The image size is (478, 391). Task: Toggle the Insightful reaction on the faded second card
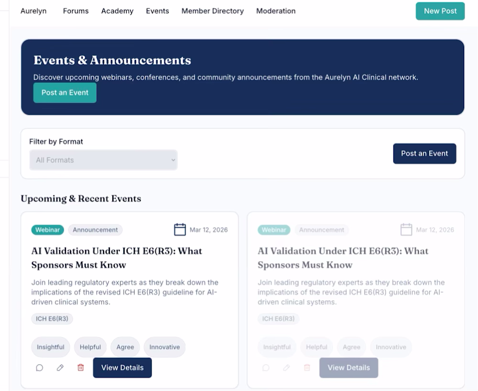click(277, 347)
